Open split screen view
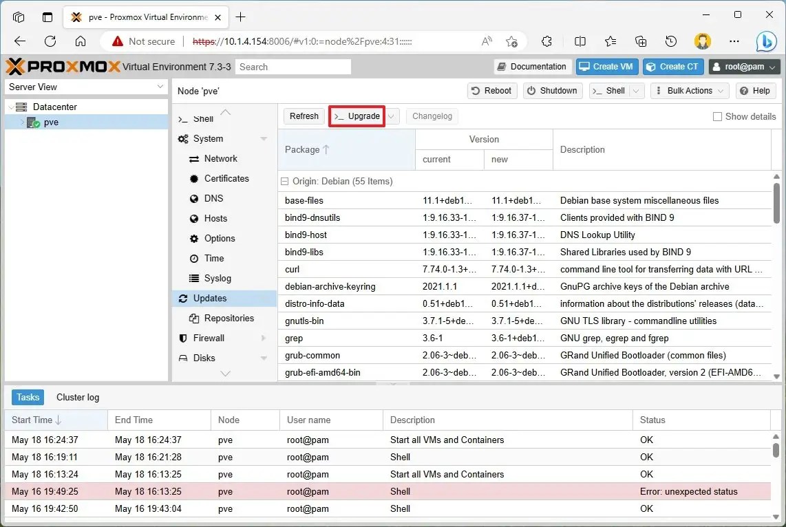 click(x=580, y=41)
